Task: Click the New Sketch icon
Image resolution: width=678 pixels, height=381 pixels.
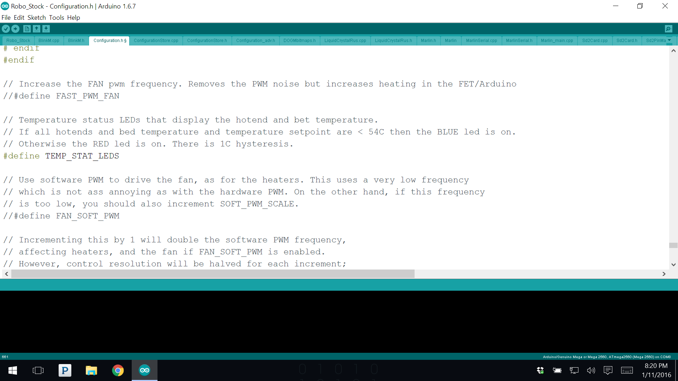Action: click(26, 28)
